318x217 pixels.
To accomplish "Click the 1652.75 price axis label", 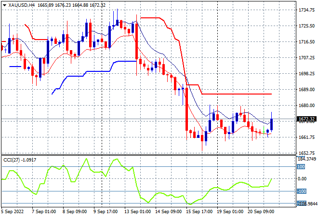I will point(306,153).
